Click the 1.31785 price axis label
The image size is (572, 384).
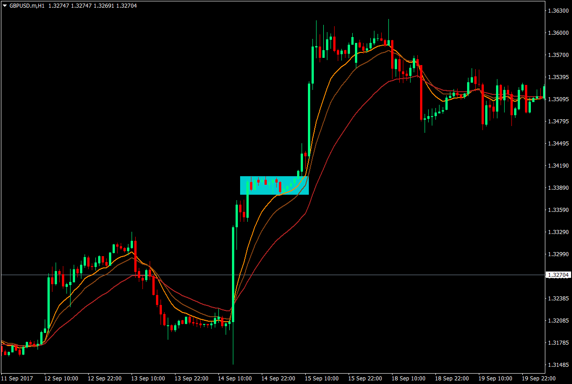coord(558,343)
